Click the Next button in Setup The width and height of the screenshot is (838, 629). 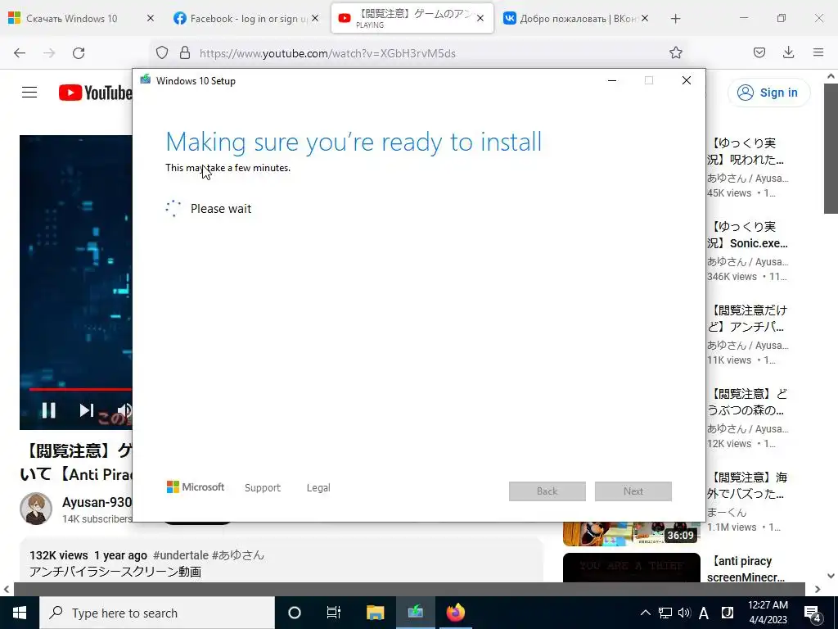pyautogui.click(x=633, y=491)
